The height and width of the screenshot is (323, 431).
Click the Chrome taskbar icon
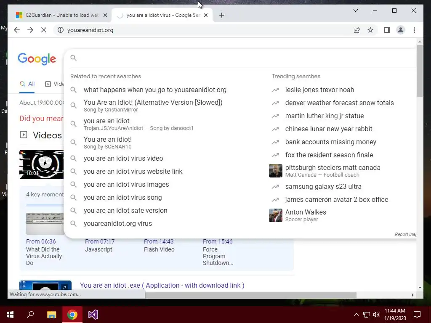pos(72,315)
